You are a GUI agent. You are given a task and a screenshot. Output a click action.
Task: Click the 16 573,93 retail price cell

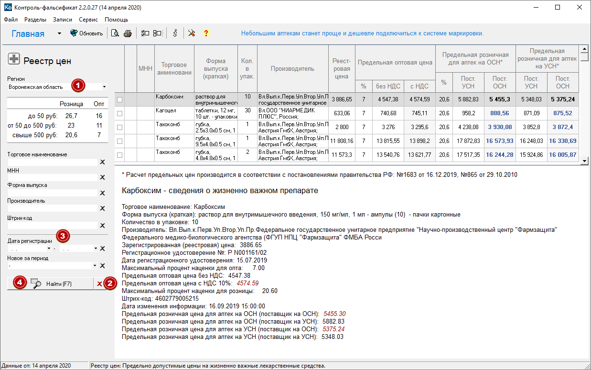pyautogui.click(x=500, y=141)
